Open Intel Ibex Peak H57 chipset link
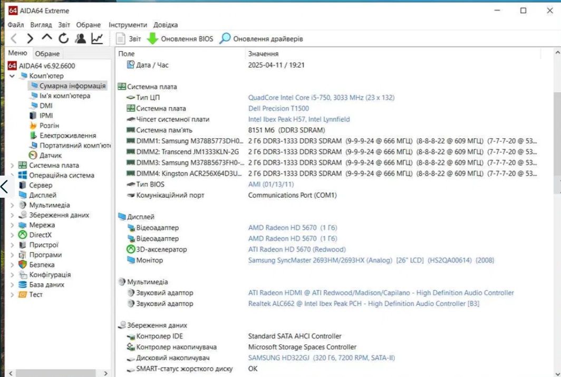 coord(299,119)
